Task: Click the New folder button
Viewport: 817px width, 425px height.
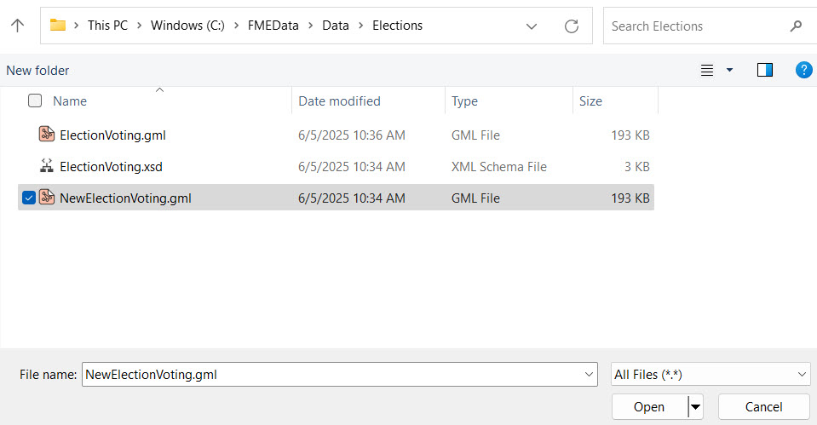Action: [x=38, y=70]
